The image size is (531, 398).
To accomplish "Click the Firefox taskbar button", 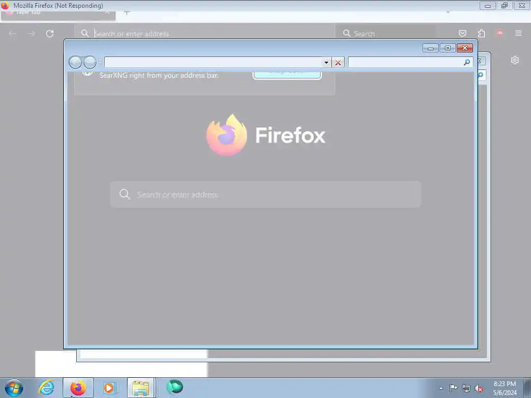I will [78, 388].
